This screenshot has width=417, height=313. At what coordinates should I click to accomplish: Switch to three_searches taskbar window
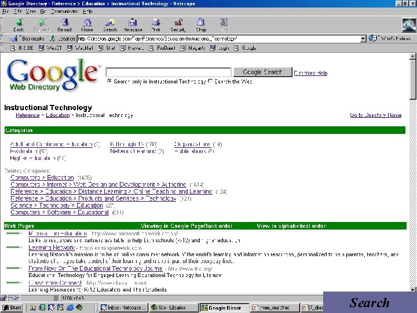click(275, 308)
